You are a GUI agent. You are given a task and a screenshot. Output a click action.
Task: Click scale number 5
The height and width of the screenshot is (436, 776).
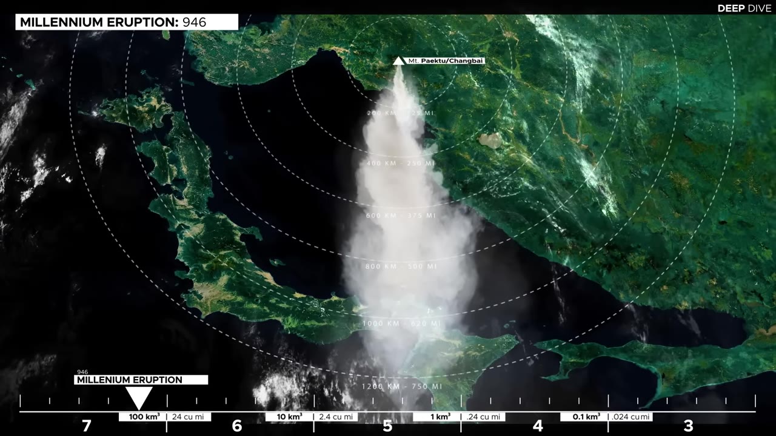[x=387, y=426]
